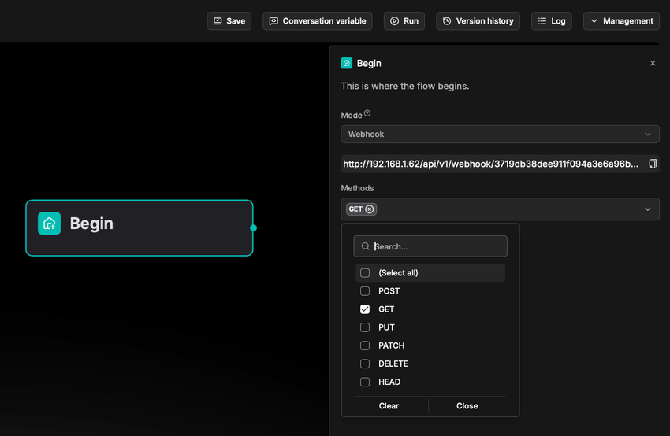
Task: Click the home icon on the Begin node
Action: pos(50,224)
